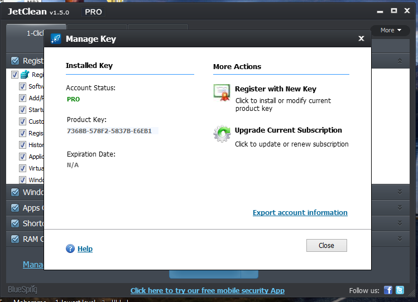The width and height of the screenshot is (418, 302).
Task: Toggle the Shortc... section checkbox
Action: (15, 223)
